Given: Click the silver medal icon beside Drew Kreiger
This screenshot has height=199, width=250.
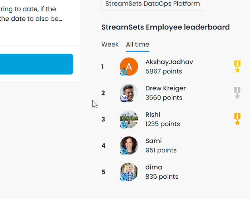Looking at the screenshot, I should click(x=237, y=93).
